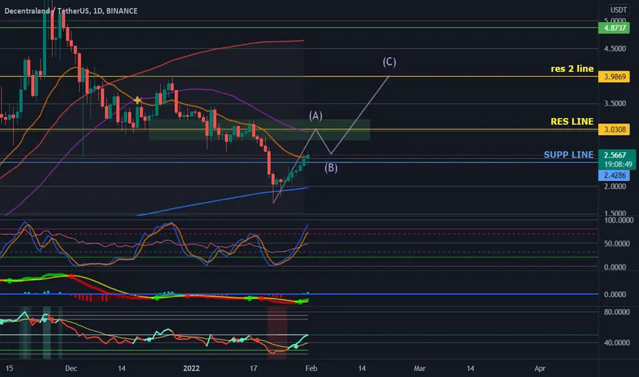
Task: Click the 2.0000 price axis value
Action: 615,186
